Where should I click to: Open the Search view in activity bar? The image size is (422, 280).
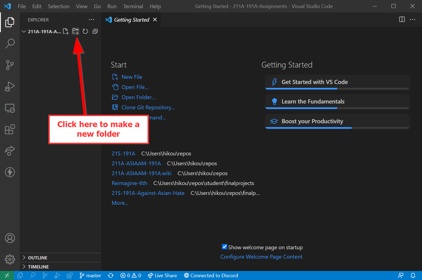click(10, 44)
